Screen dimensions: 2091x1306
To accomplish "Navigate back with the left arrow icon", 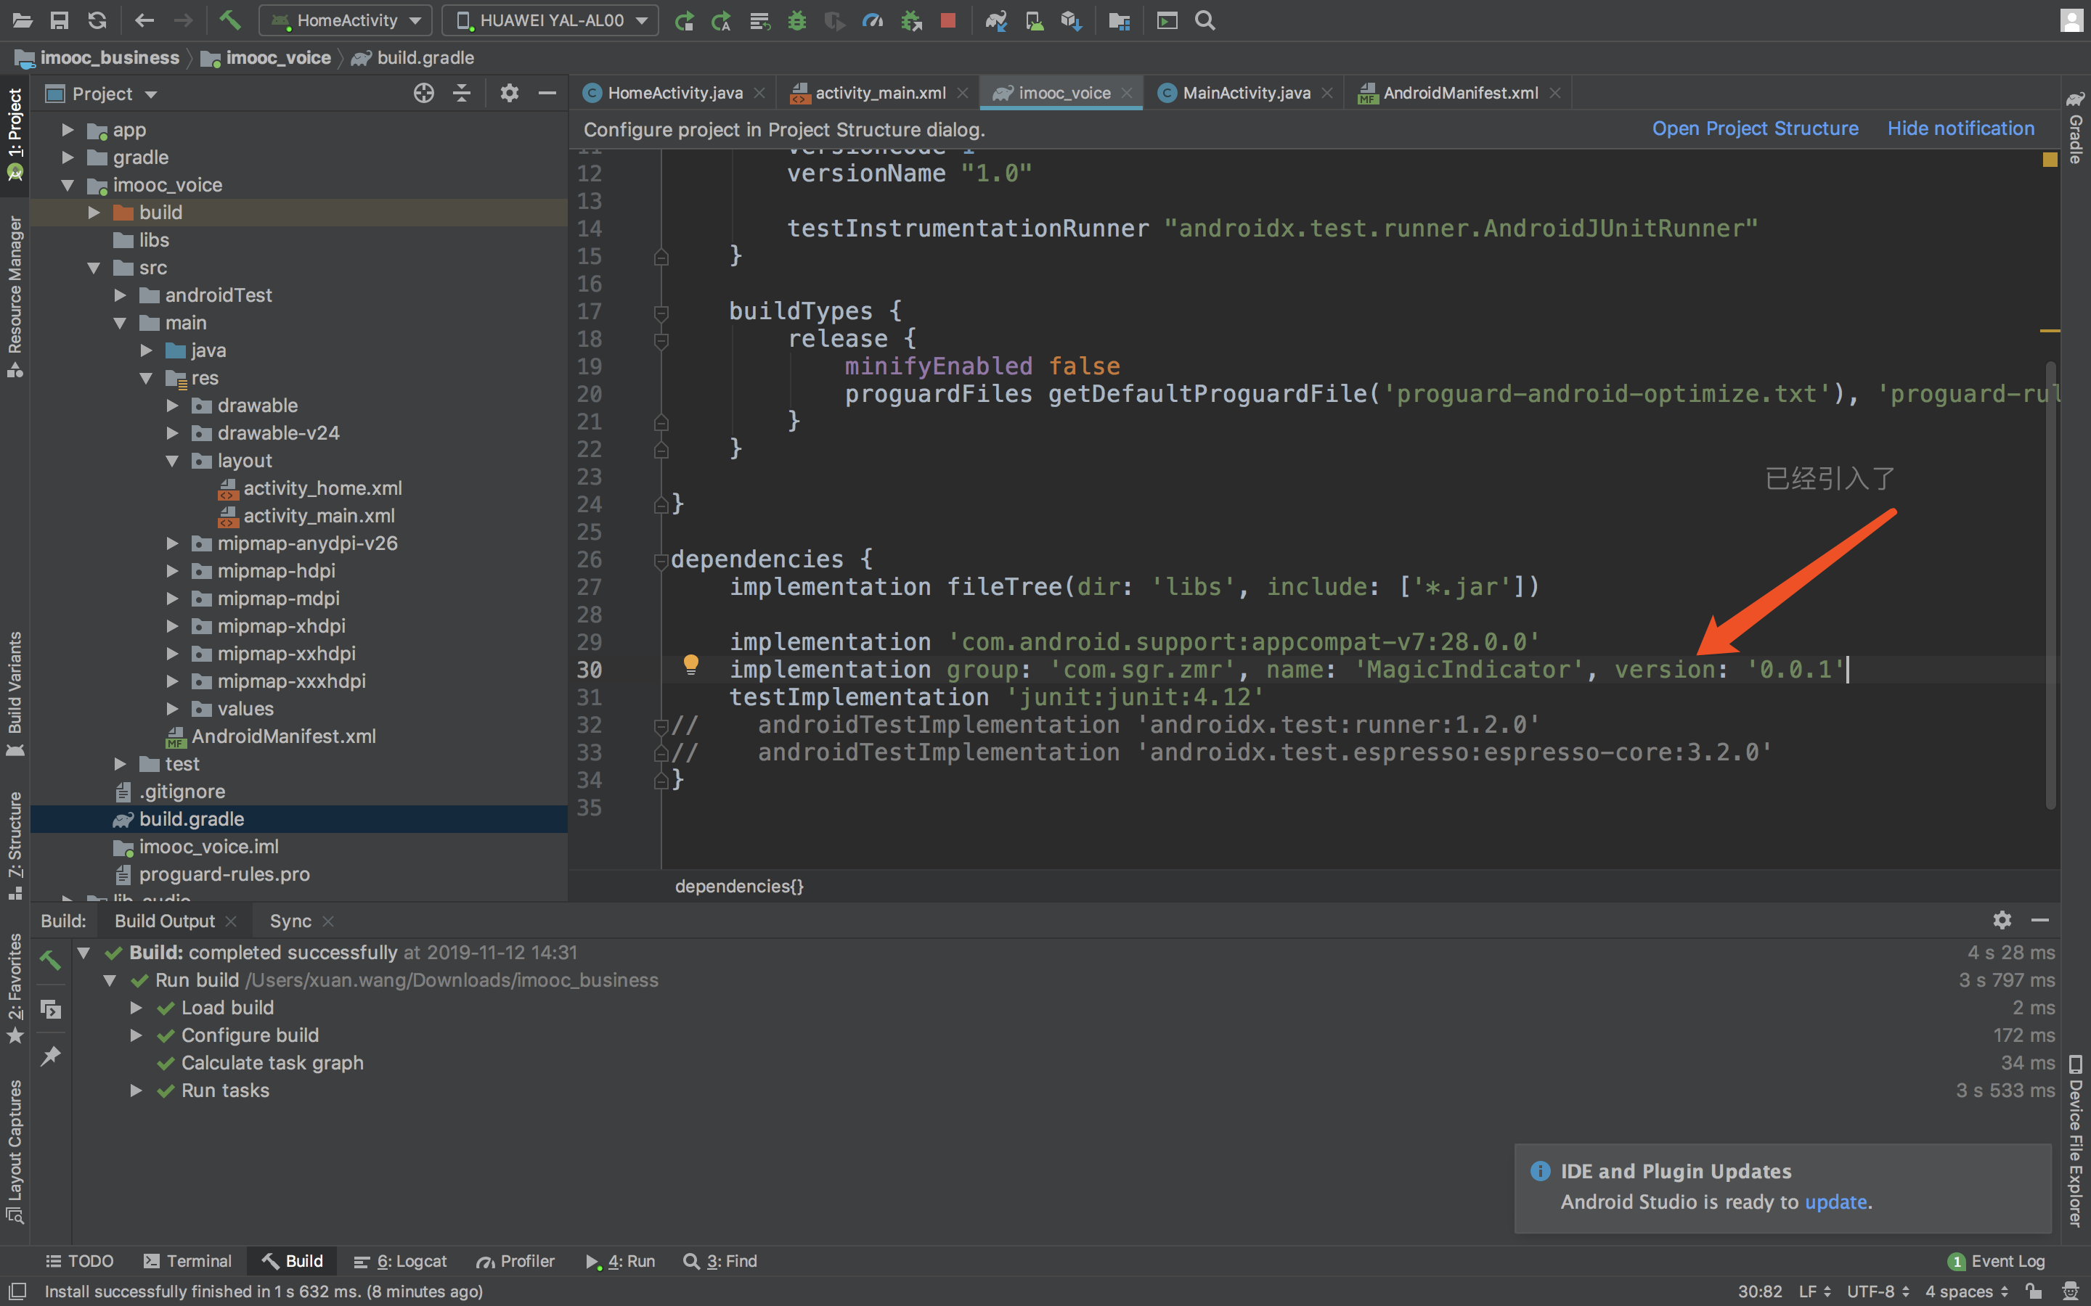I will coord(144,20).
